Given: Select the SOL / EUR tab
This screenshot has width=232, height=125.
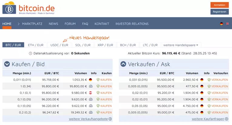Looking at the screenshot, I should pyautogui.click(x=83, y=45).
